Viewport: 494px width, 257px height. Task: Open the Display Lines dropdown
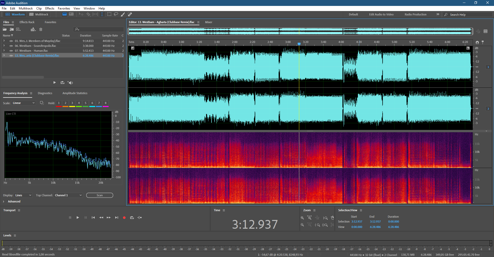tap(23, 195)
